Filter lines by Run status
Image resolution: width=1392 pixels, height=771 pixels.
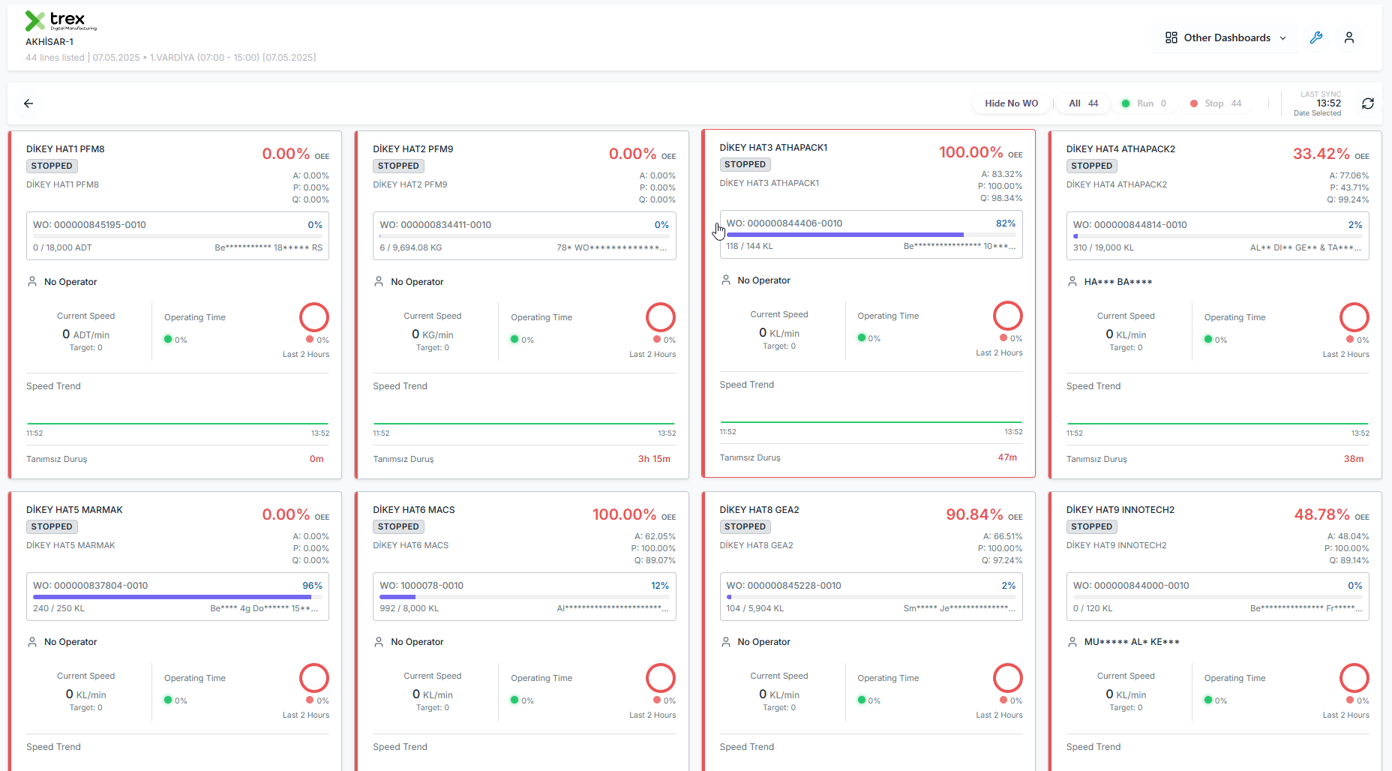point(1144,103)
